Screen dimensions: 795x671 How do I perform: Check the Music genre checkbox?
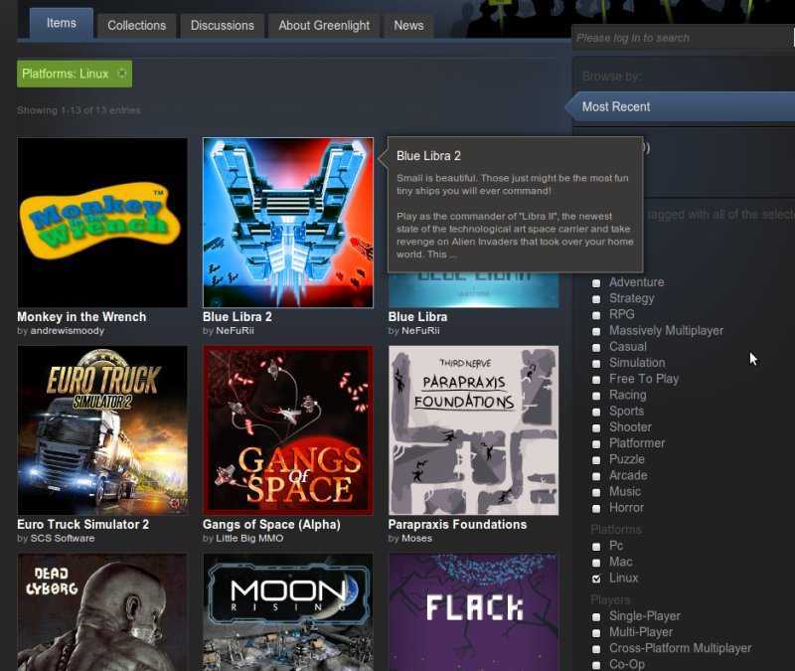[x=596, y=492]
